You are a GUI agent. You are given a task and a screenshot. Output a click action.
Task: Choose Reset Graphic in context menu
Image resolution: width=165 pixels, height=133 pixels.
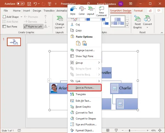pyautogui.click(x=84, y=107)
